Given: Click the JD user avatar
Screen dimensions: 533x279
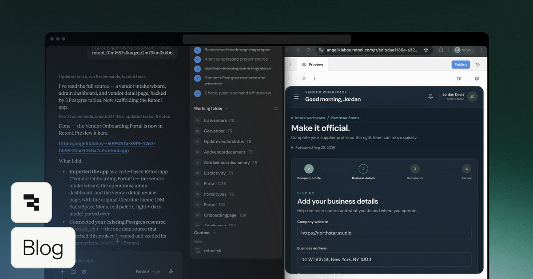Looking at the screenshot, I should click(472, 97).
